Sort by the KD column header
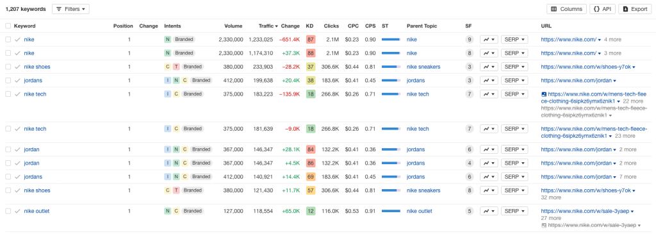This screenshot has width=656, height=234. 309,26
